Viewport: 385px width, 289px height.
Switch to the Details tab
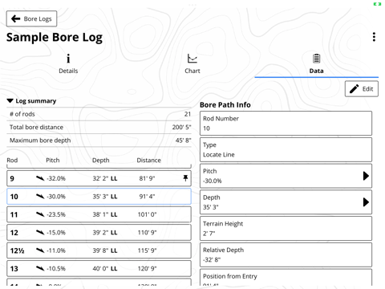click(68, 63)
